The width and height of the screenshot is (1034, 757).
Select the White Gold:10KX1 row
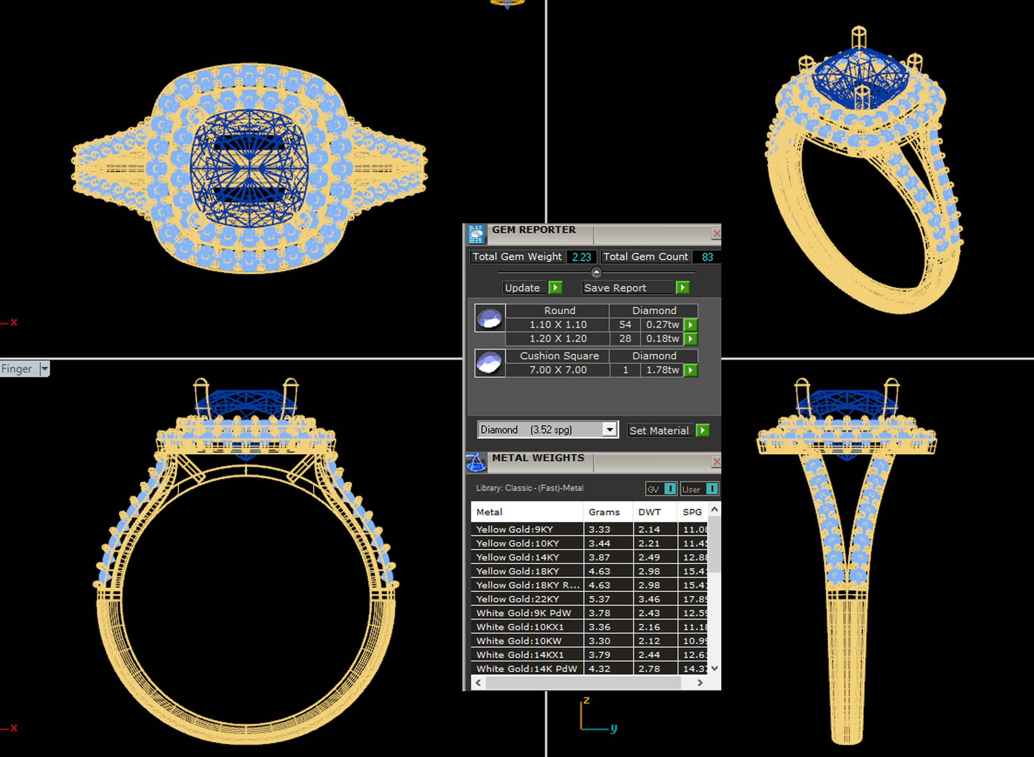[x=589, y=627]
